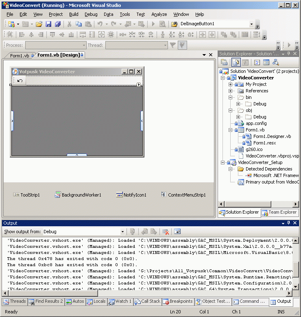This screenshot has height=317, width=301.
Task: Open the Tools menu
Action: pyautogui.click(x=125, y=14)
